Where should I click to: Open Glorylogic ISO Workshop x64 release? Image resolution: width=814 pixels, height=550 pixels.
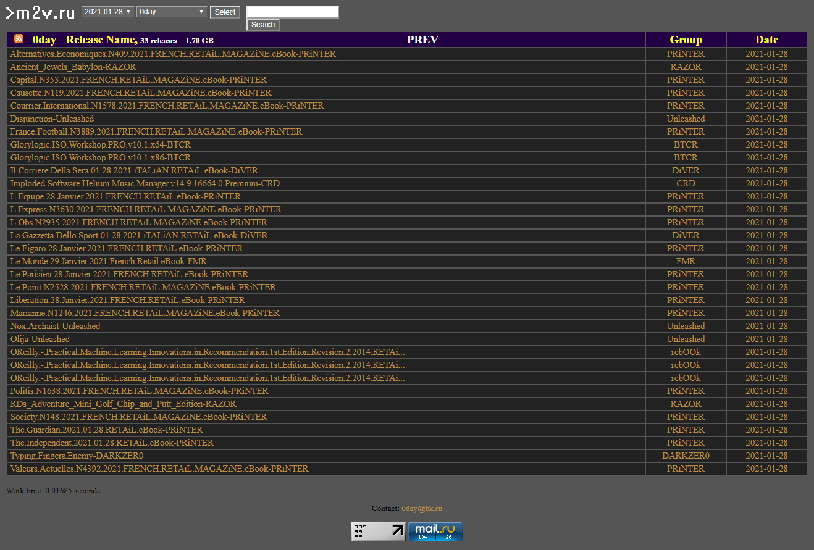tap(101, 144)
